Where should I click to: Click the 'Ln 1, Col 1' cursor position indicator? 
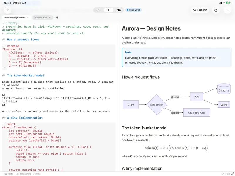tap(227, 174)
